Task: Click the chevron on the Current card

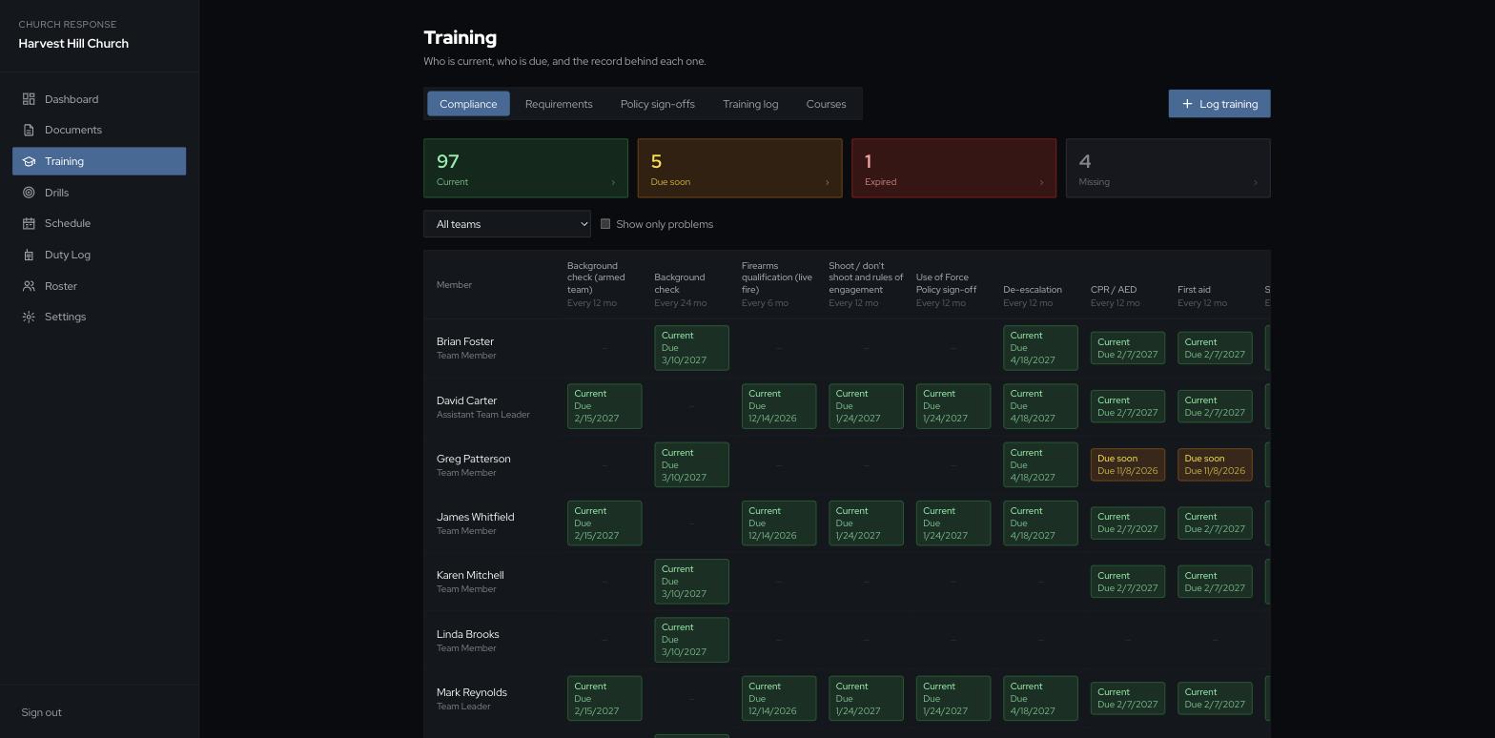Action: click(x=613, y=182)
